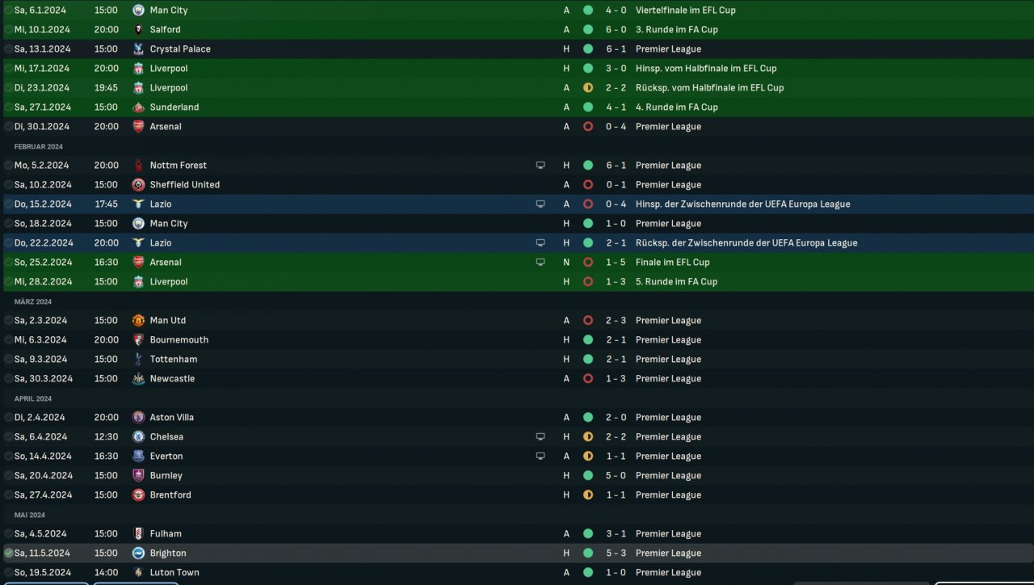This screenshot has width=1034, height=585.
Task: Click the green win indicator for Burnley match
Action: [588, 475]
